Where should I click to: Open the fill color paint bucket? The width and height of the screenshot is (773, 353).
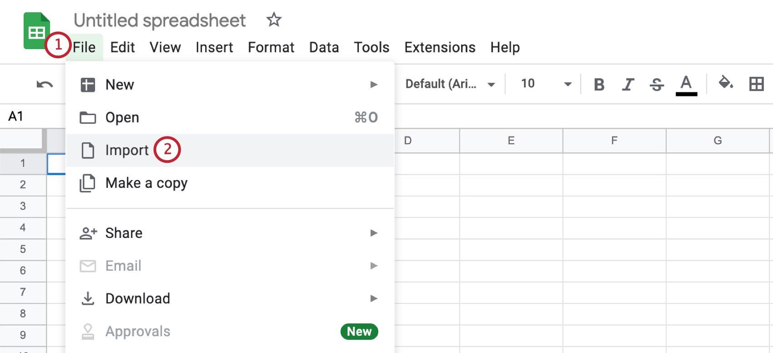click(x=725, y=83)
